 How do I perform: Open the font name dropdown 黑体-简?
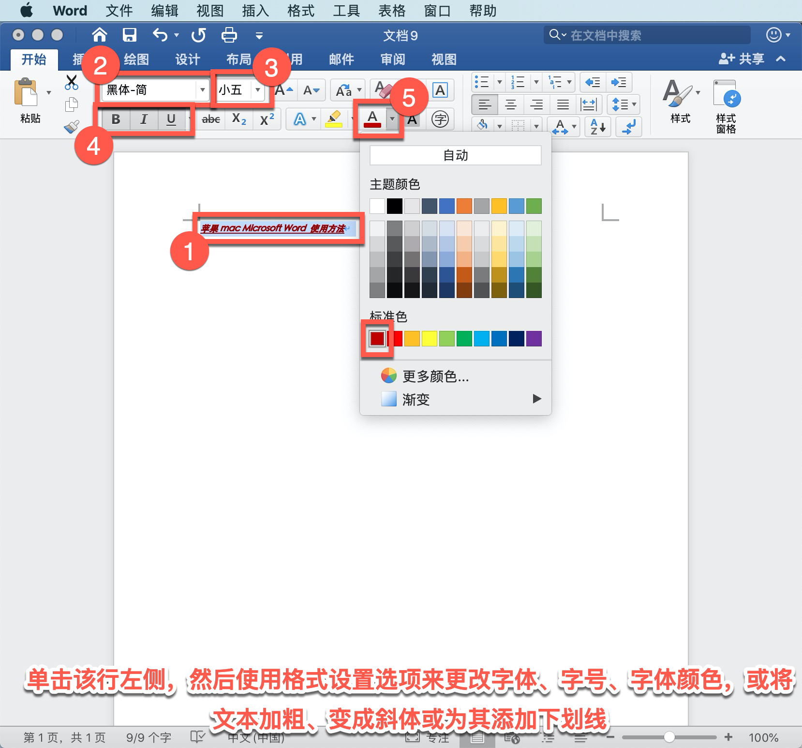pos(202,90)
